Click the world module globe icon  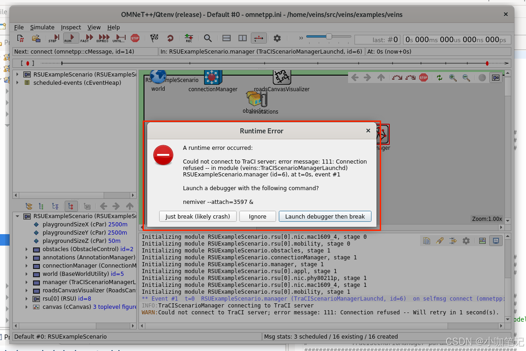click(x=158, y=77)
